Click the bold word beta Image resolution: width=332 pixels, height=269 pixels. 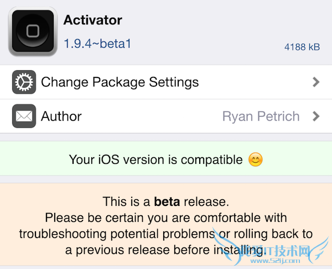(167, 201)
